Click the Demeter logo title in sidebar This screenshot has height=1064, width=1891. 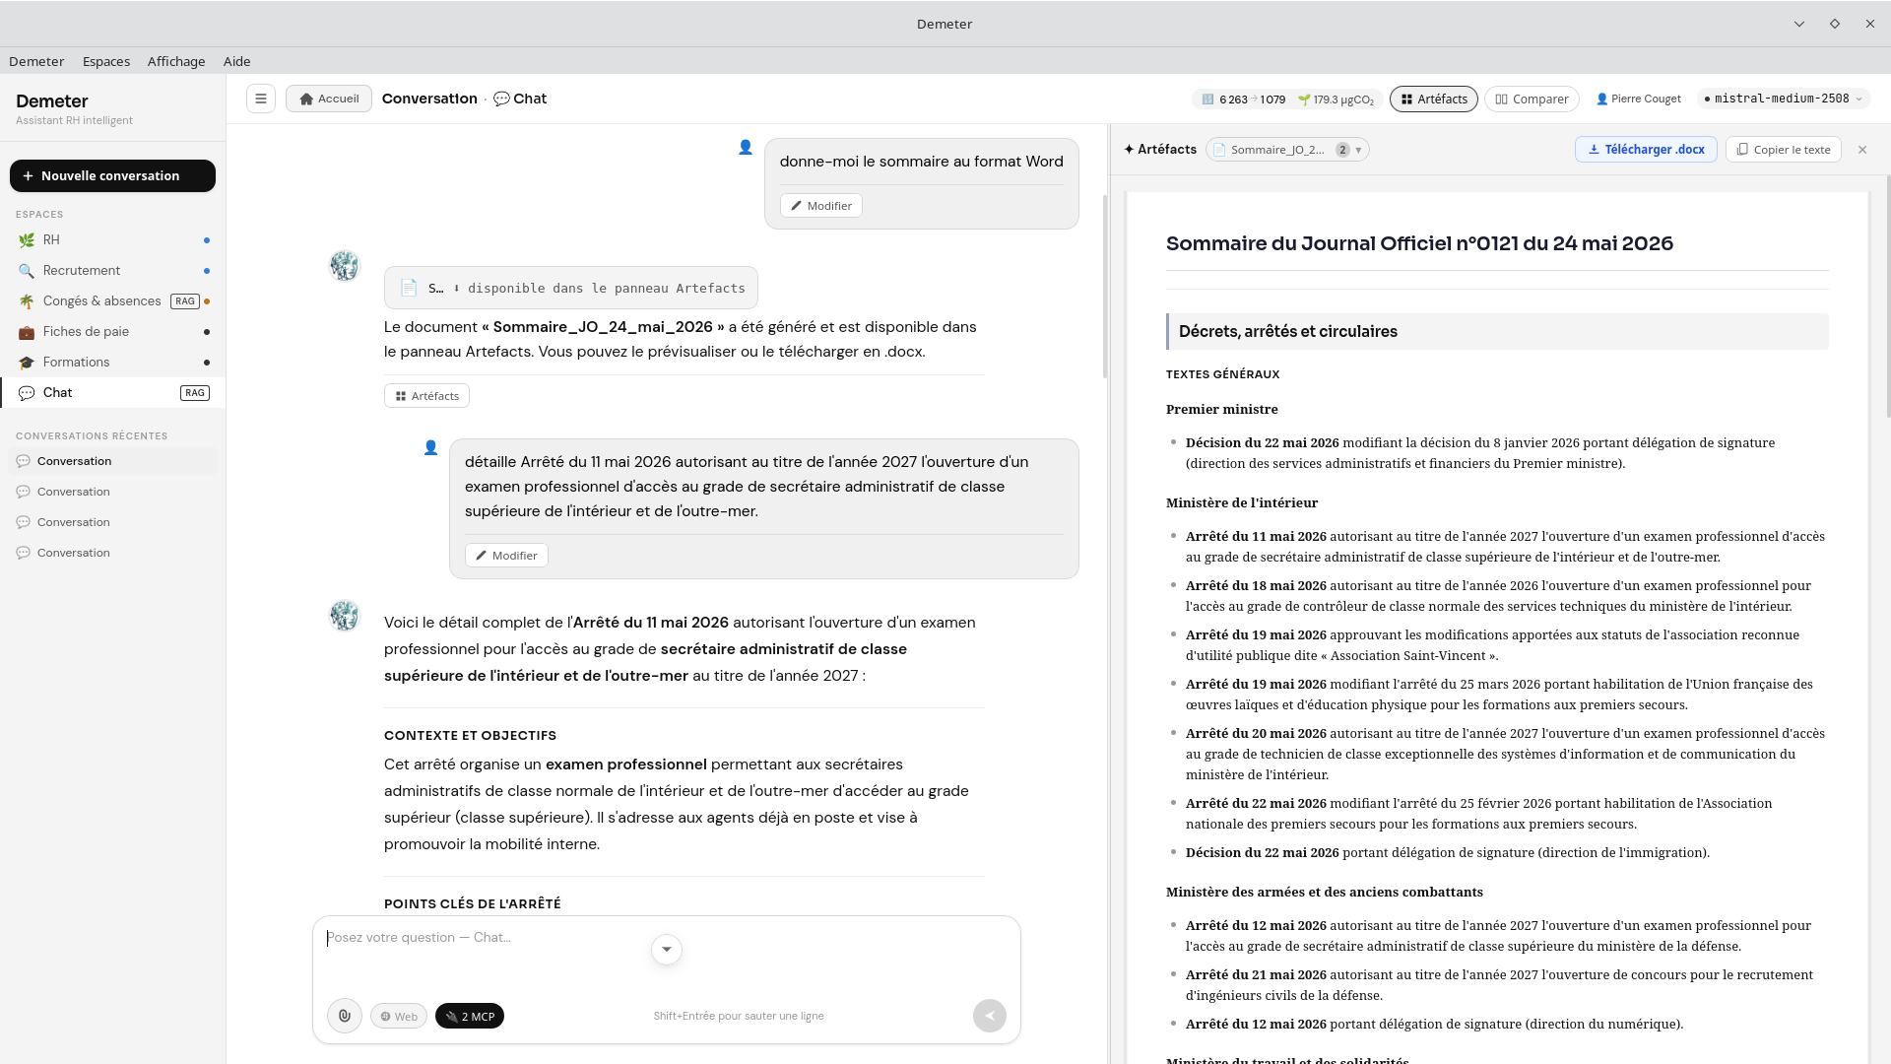pos(52,101)
